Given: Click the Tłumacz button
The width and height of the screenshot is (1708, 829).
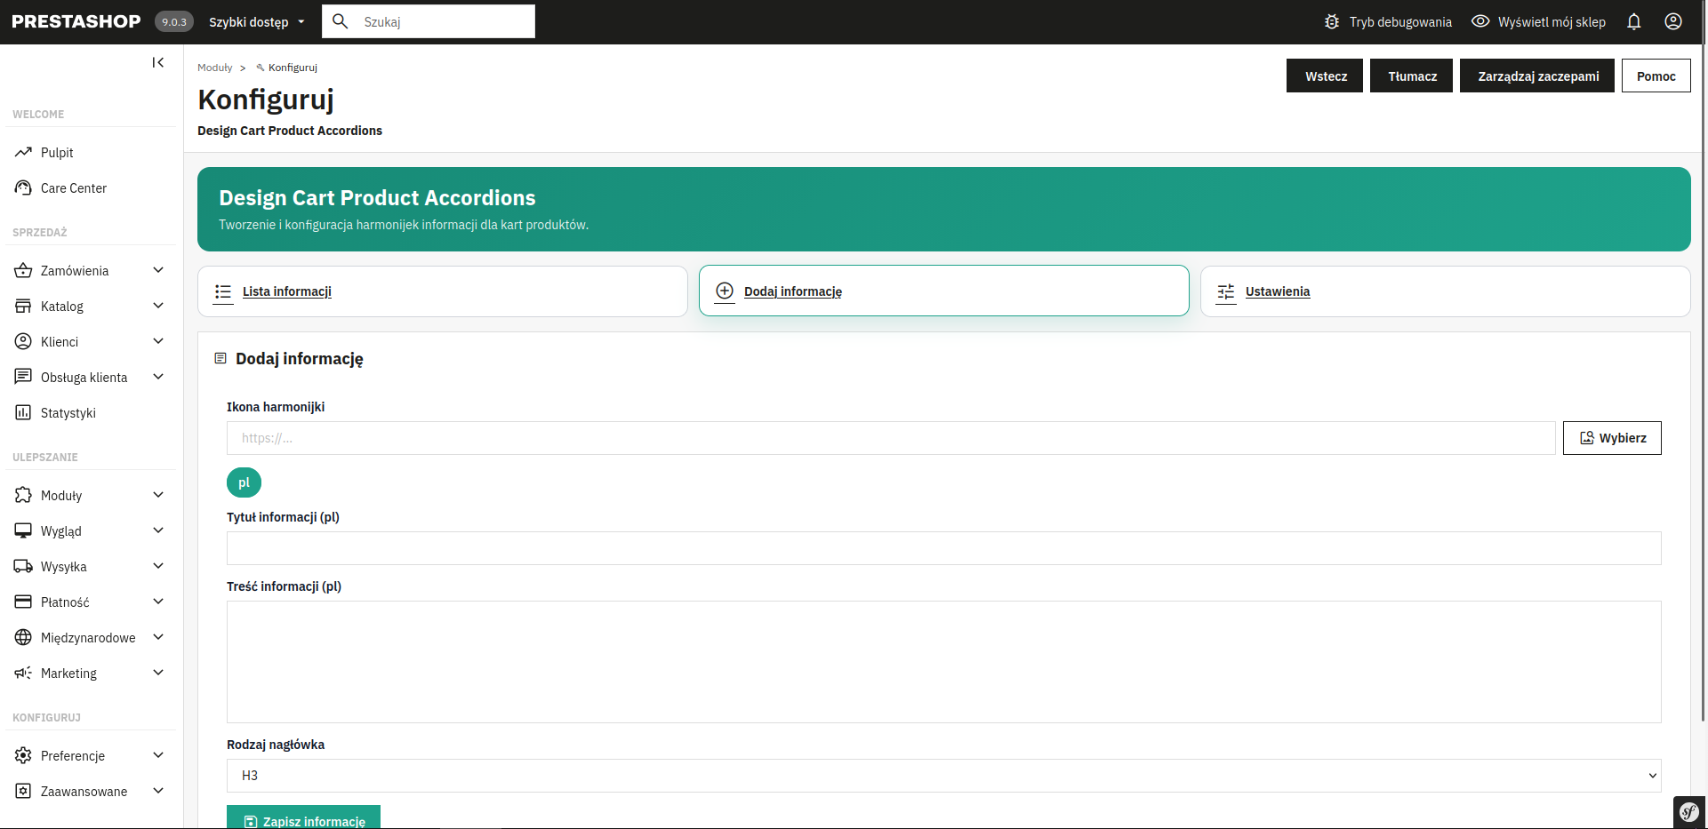Looking at the screenshot, I should (1412, 76).
